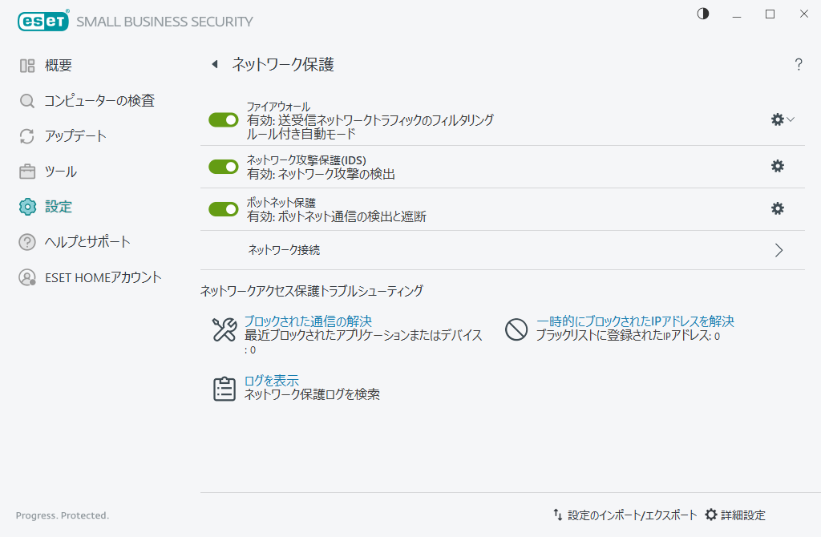Click the ? help icon
821x537 pixels.
799,65
